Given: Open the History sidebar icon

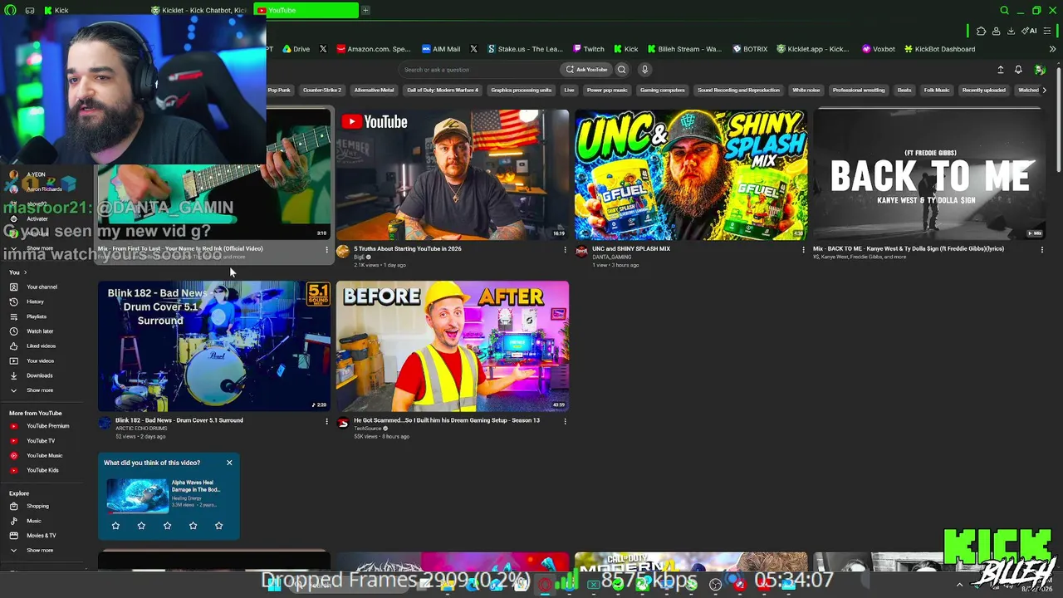Looking at the screenshot, I should coord(13,301).
